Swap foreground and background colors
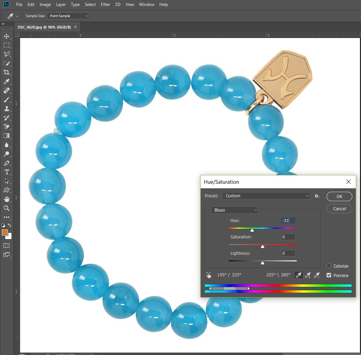Image resolution: width=361 pixels, height=355 pixels. [x=9, y=225]
